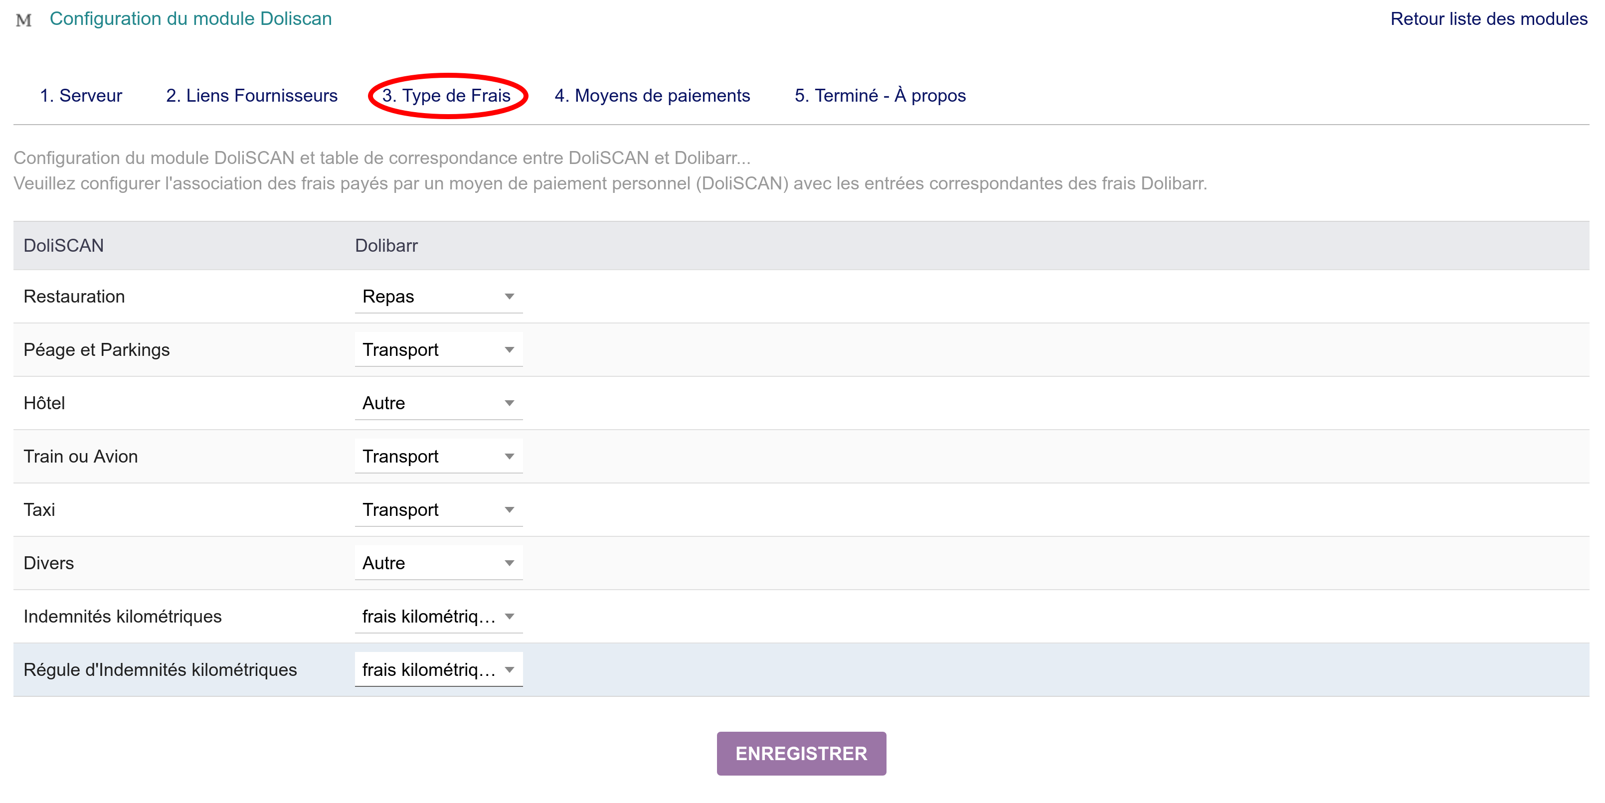Image resolution: width=1605 pixels, height=803 pixels.
Task: Open the Indemnités kilométriques dropdown
Action: point(439,616)
